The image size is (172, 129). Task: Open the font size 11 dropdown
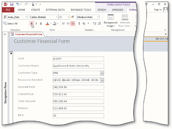pos(68,17)
